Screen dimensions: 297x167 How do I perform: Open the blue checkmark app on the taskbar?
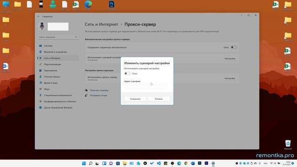coord(152,163)
